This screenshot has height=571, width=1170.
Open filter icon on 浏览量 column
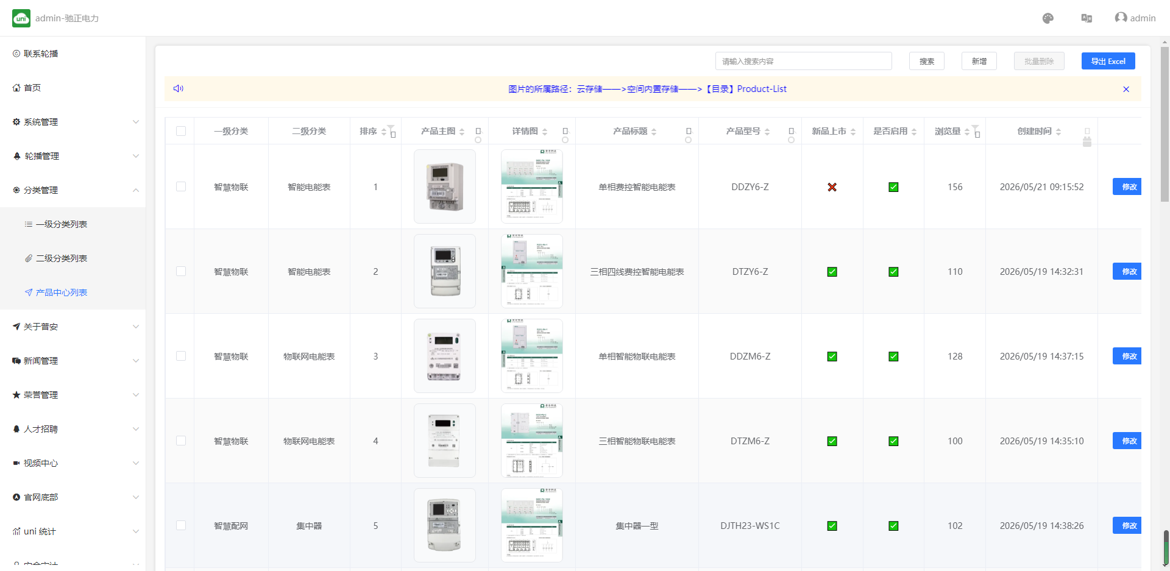[x=976, y=131]
